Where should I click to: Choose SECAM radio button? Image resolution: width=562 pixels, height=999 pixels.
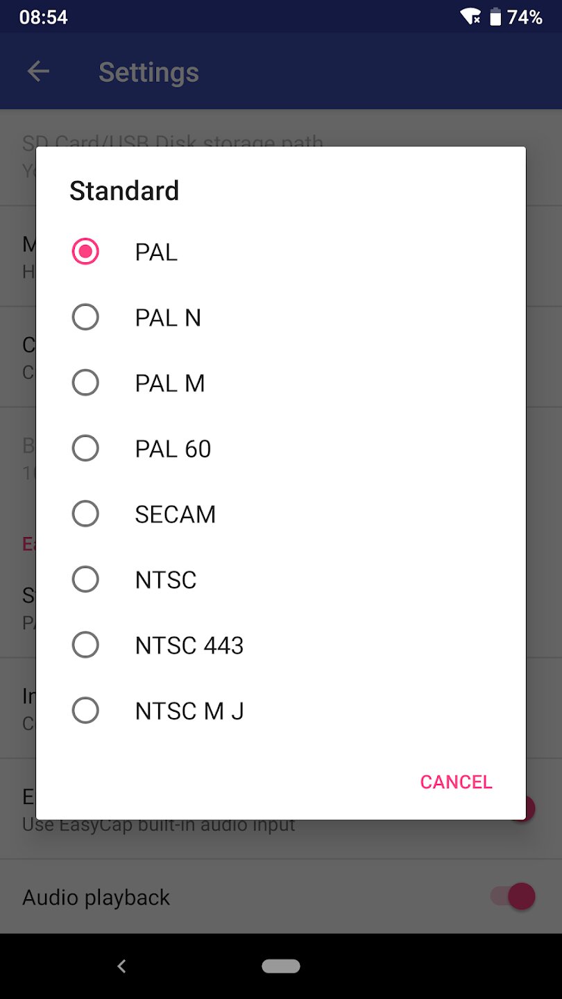(x=85, y=514)
